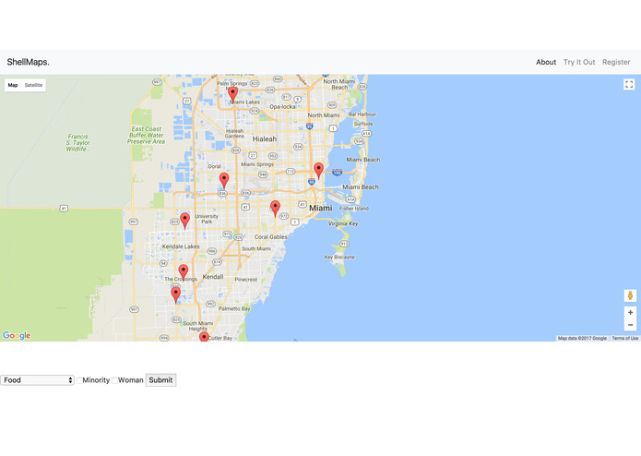The height and width of the screenshot is (456, 641).
Task: Click the Kendale Lakes label
Action: pyautogui.click(x=181, y=246)
